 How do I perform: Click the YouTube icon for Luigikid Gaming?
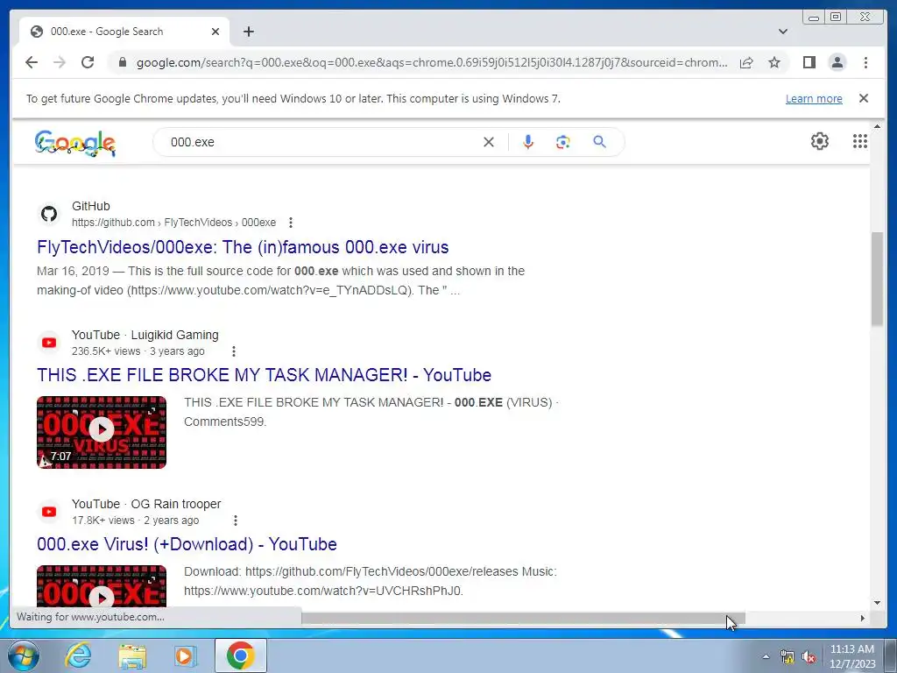[49, 343]
